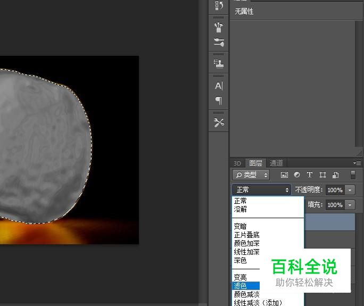Click the 填充 100% field
This screenshot has height=306, width=364.
click(x=335, y=205)
